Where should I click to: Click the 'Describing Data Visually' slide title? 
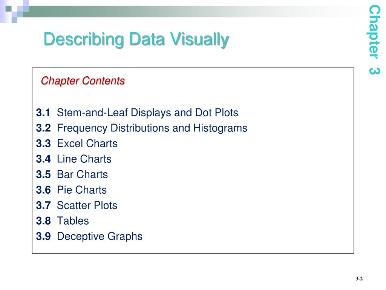pos(136,39)
